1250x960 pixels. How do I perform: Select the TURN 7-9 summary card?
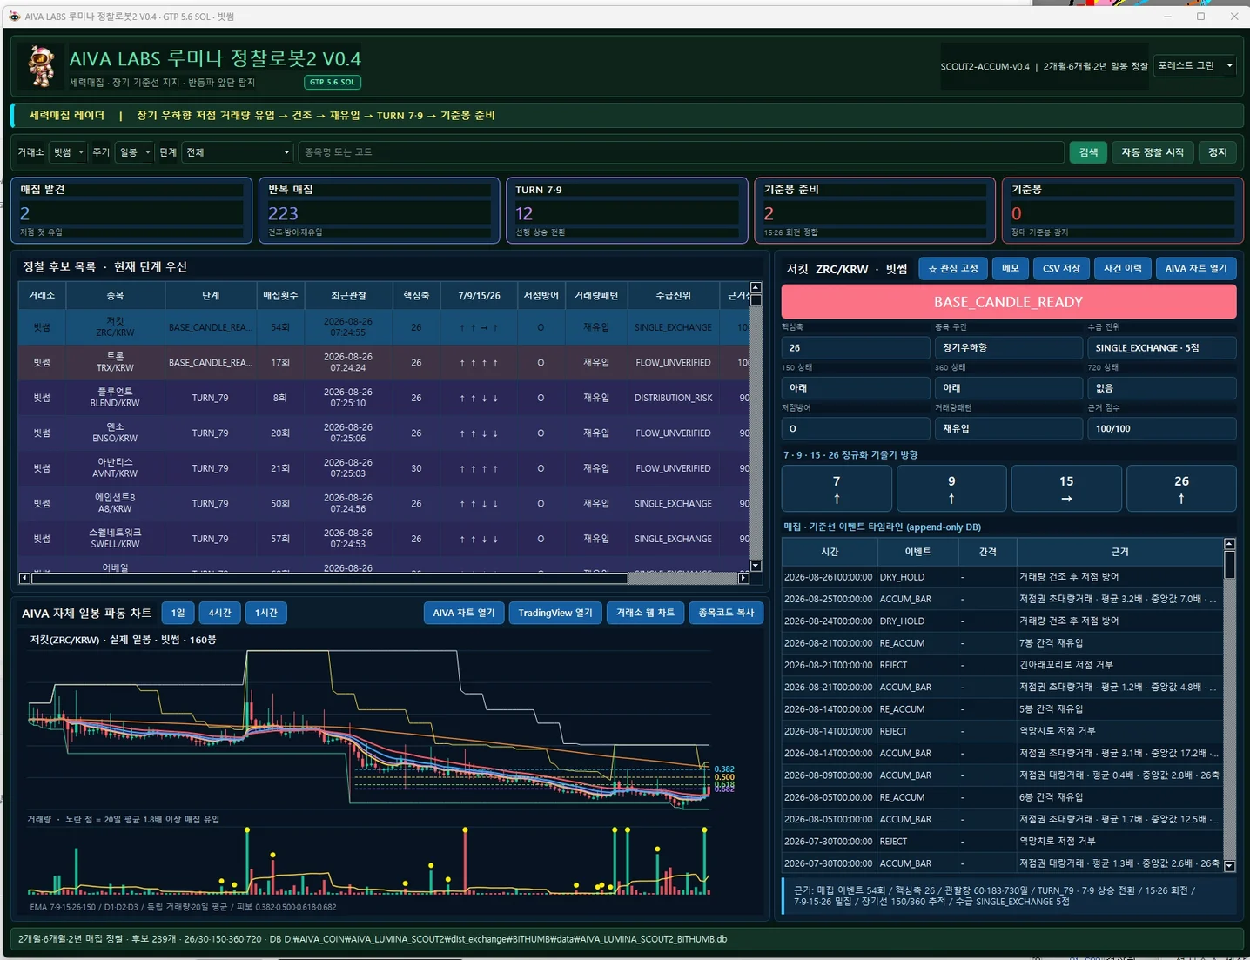pyautogui.click(x=627, y=211)
